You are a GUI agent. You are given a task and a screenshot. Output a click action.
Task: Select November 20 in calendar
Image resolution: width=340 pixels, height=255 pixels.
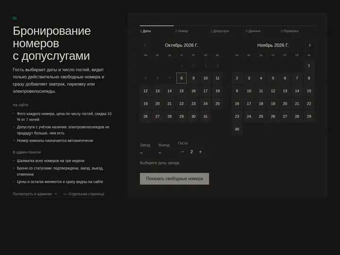pos(285,103)
